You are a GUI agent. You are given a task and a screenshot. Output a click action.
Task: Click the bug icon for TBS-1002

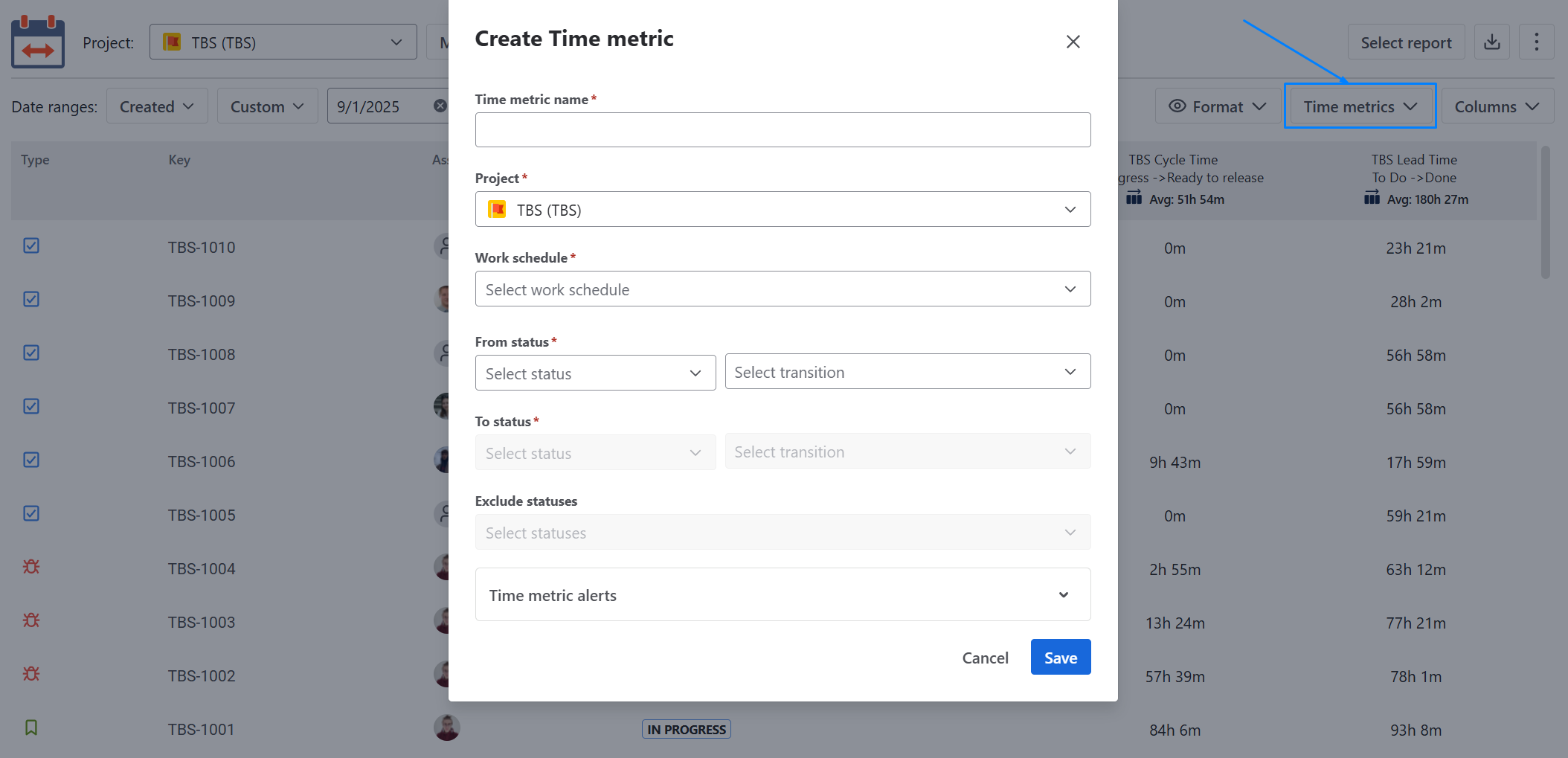pos(31,674)
